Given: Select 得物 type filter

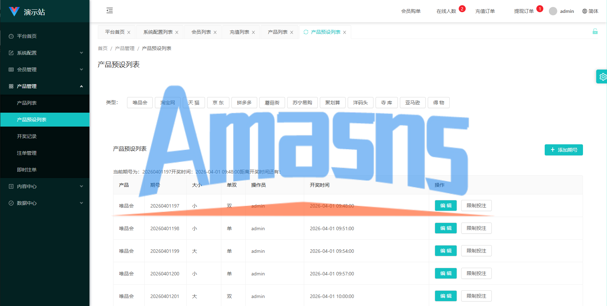Looking at the screenshot, I should tap(439, 103).
